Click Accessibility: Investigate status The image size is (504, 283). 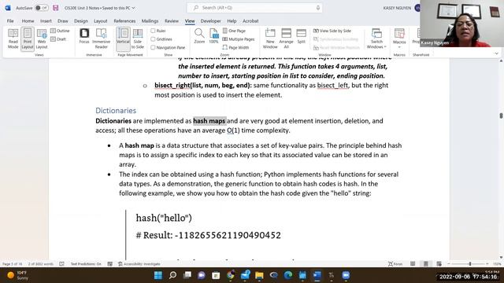139,264
